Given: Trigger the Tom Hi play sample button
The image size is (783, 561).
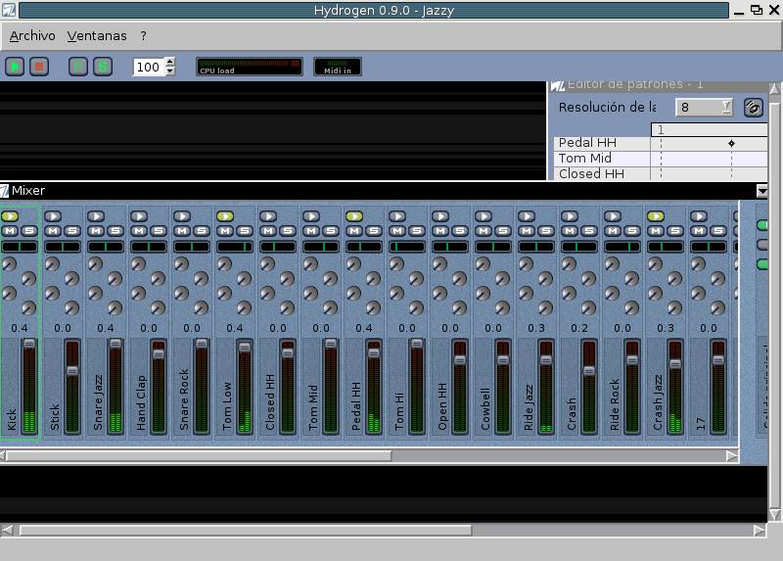Looking at the screenshot, I should [397, 216].
